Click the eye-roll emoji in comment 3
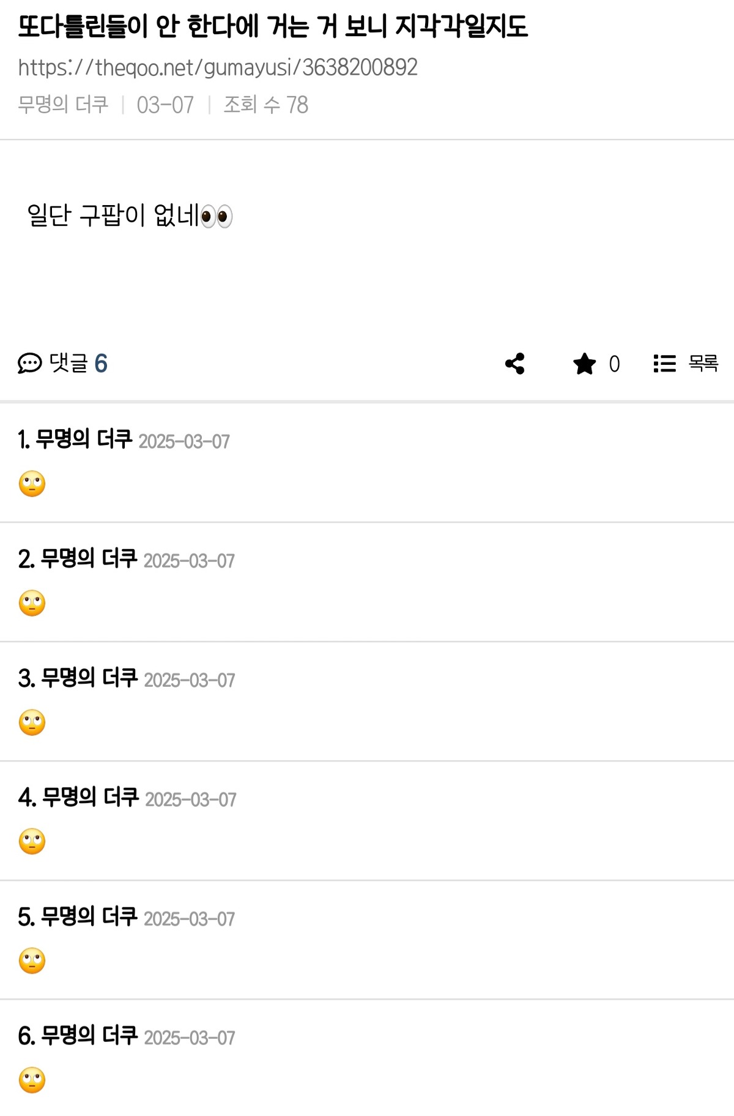The height and width of the screenshot is (1116, 734). [x=32, y=723]
